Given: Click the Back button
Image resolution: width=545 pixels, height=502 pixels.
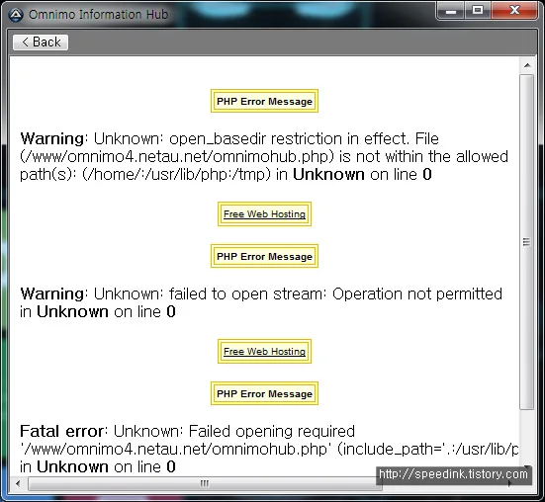Looking at the screenshot, I should click(41, 42).
